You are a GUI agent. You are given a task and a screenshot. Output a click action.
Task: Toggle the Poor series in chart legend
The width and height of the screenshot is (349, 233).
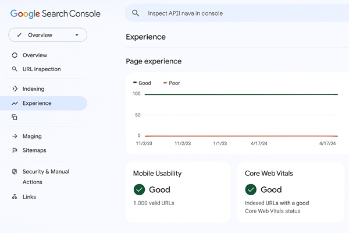(171, 83)
